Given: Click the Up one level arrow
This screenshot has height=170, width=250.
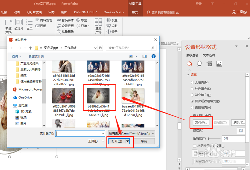Looking at the screenshot, I should click(30, 48).
